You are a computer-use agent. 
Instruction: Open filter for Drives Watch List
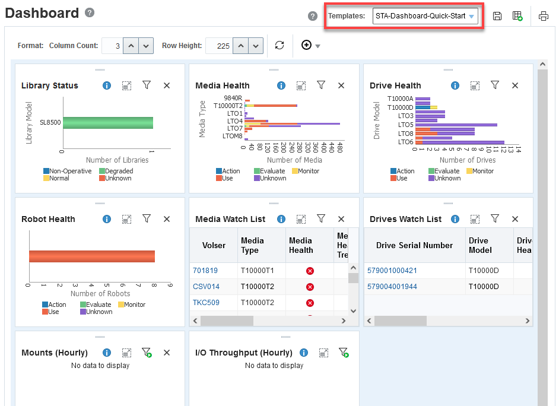[495, 218]
